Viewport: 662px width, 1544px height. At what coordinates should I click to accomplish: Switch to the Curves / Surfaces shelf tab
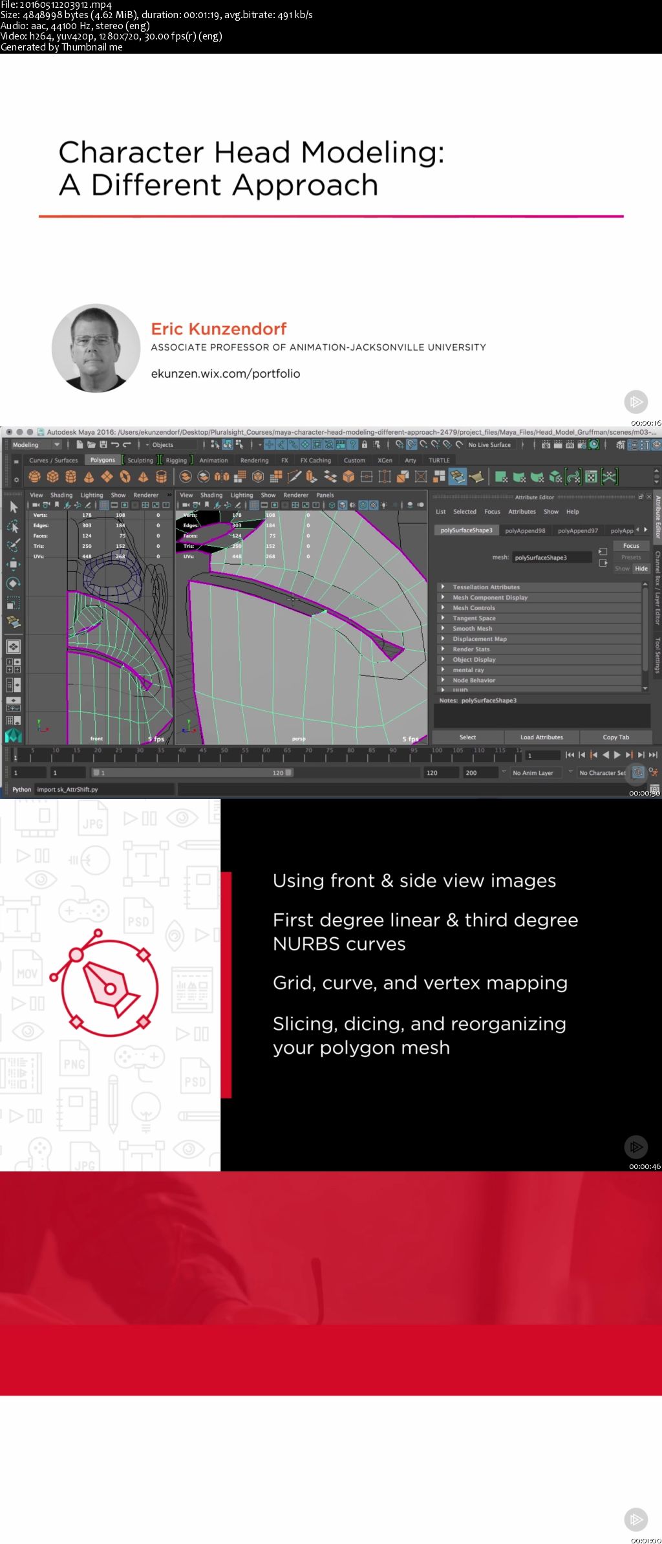pyautogui.click(x=54, y=460)
